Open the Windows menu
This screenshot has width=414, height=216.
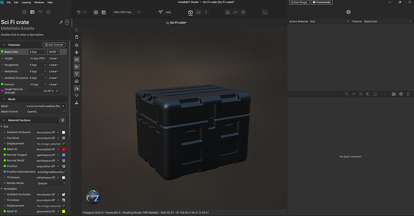click(39, 2)
